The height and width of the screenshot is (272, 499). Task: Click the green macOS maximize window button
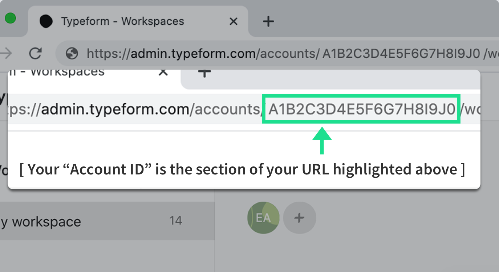click(x=10, y=18)
